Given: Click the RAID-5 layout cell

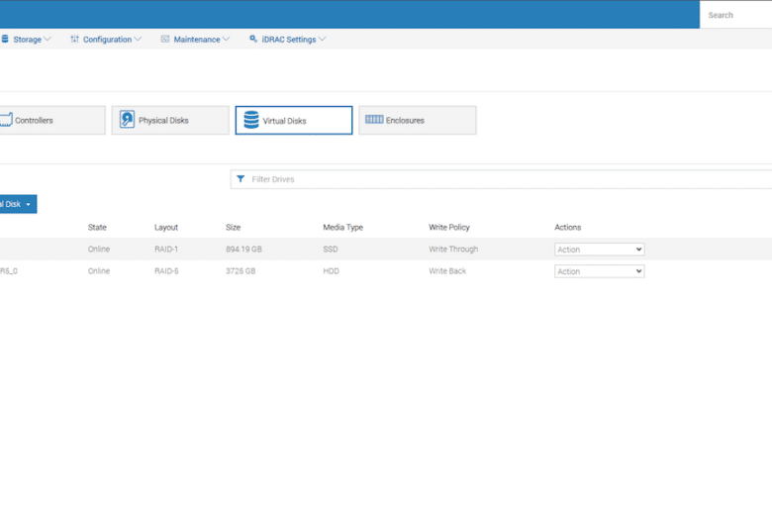Looking at the screenshot, I should point(166,271).
